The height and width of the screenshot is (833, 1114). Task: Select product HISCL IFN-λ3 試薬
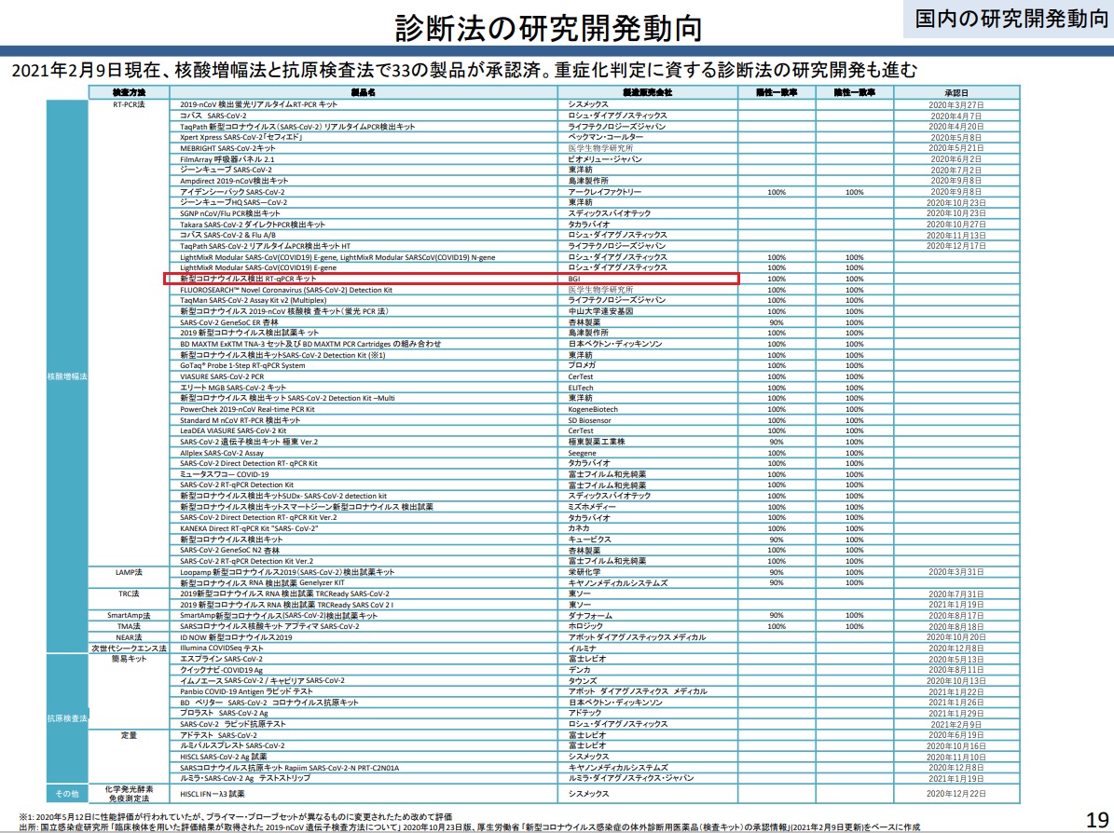(212, 793)
